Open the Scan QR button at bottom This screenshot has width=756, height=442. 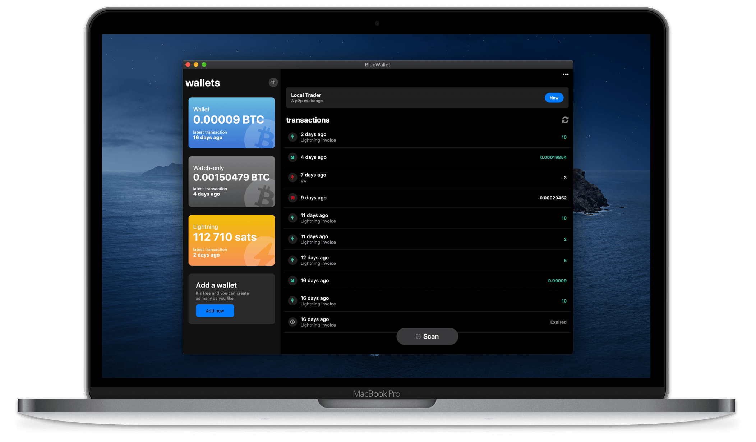(x=427, y=336)
